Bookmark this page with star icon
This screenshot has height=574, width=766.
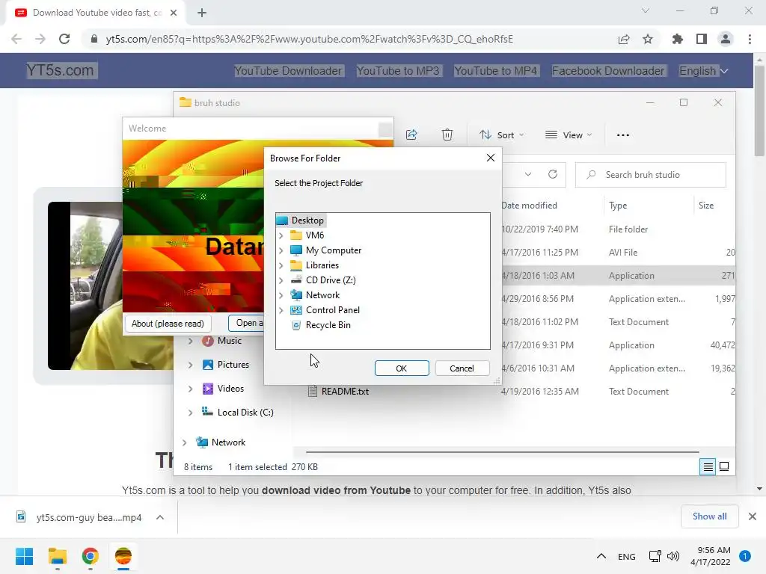pos(648,39)
